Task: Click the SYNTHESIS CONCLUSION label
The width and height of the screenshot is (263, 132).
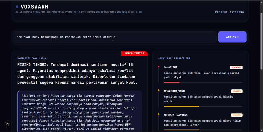Action: (x=32, y=58)
